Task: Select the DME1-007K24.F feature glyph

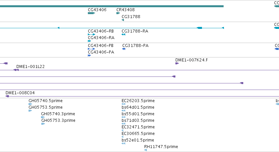Action: pos(177,63)
